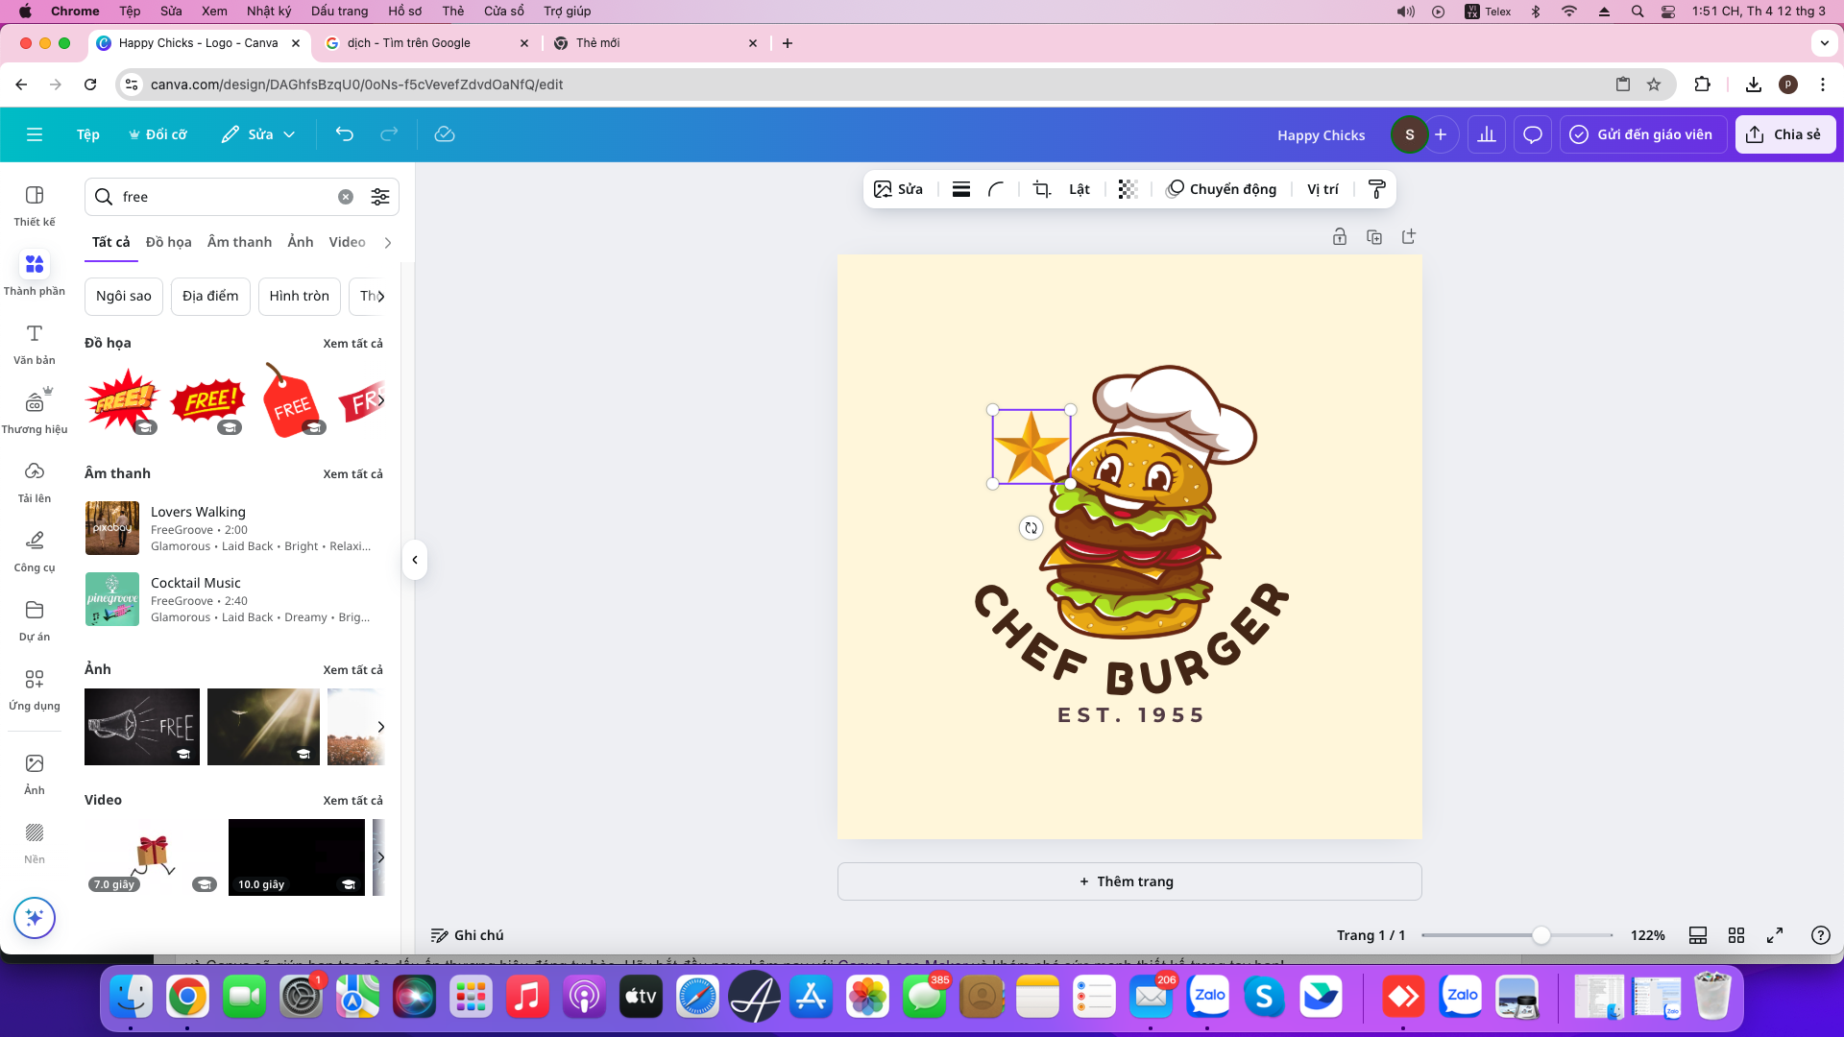Click the flip/Lật icon in toolbar
The width and height of the screenshot is (1844, 1037).
click(1080, 188)
